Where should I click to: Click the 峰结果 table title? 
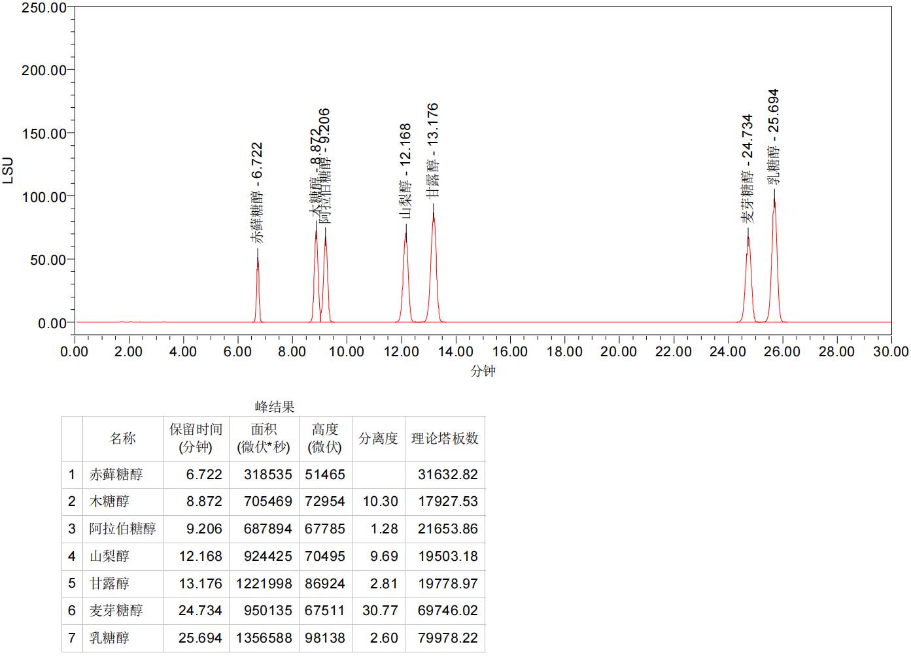pos(275,407)
